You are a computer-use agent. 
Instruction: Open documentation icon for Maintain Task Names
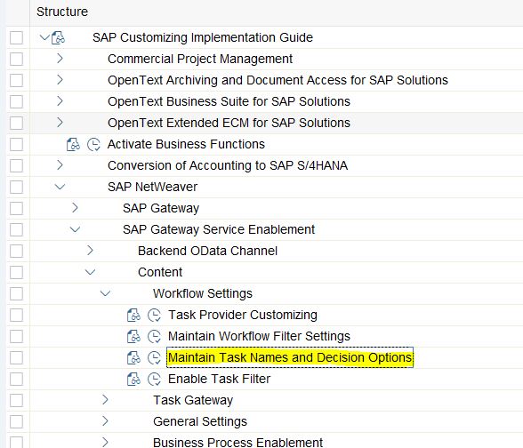[133, 358]
